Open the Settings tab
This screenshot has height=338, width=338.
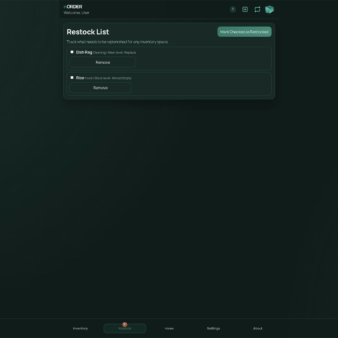(x=213, y=328)
